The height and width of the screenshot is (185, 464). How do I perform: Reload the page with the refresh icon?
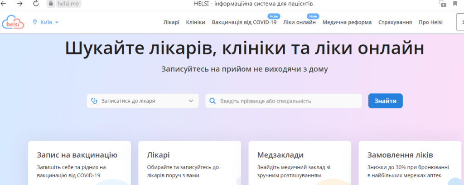click(x=36, y=4)
